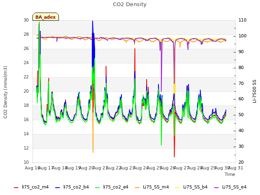Click the Aug 22 x-axis tick label
The image size is (260, 195).
(114, 168)
